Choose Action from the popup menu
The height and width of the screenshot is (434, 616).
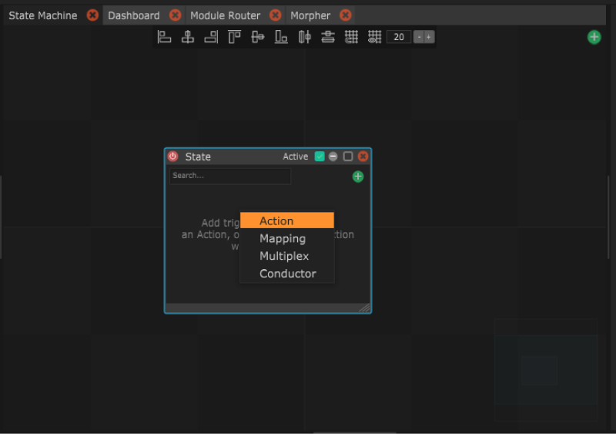coord(286,221)
